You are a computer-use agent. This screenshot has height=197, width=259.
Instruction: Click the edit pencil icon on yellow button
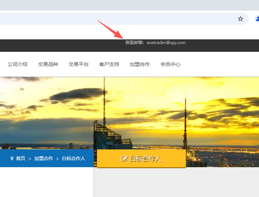(124, 159)
